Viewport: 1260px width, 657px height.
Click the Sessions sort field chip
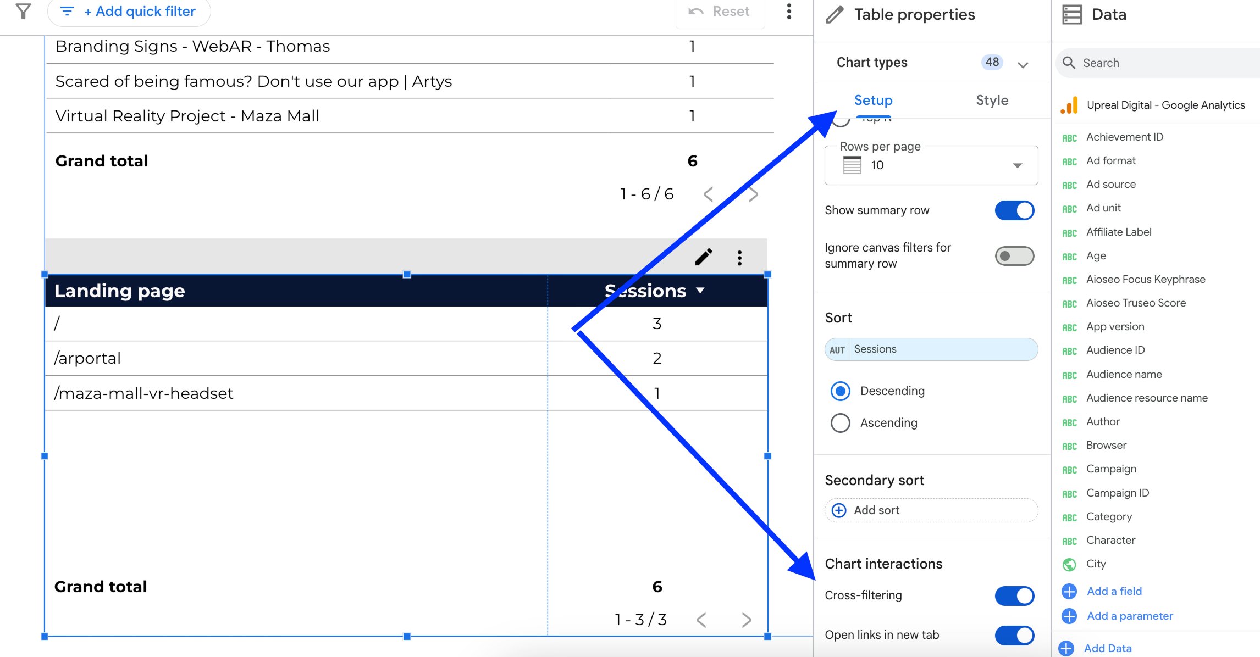931,349
